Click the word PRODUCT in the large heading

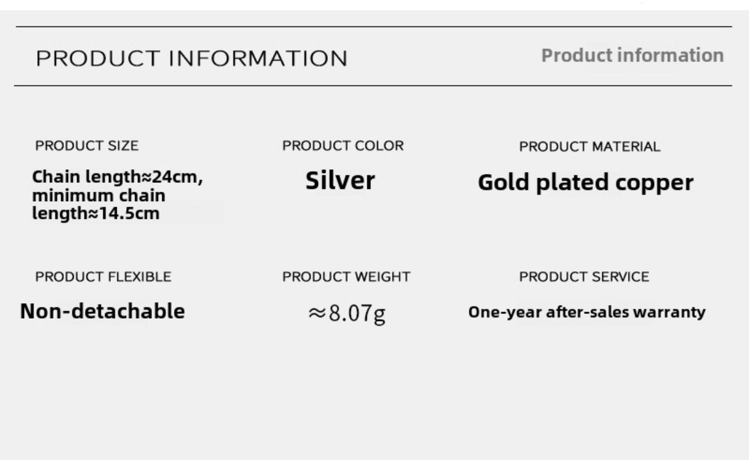[98, 59]
